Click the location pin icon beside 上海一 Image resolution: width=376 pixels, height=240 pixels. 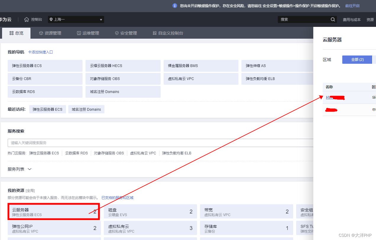pyautogui.click(x=51, y=19)
